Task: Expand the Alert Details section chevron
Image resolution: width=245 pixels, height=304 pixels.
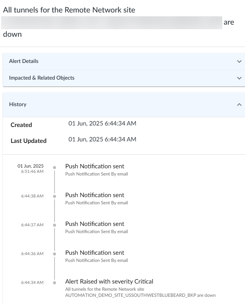Action: coord(239,61)
